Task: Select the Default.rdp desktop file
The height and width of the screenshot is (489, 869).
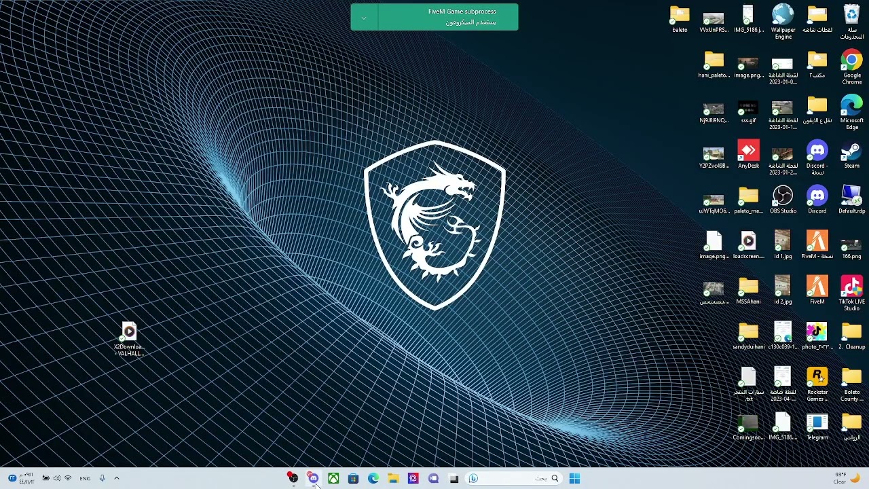Action: 851,200
